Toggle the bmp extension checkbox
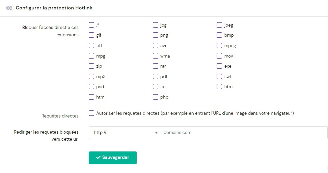This screenshot has height=173, width=328. pyautogui.click(x=219, y=35)
